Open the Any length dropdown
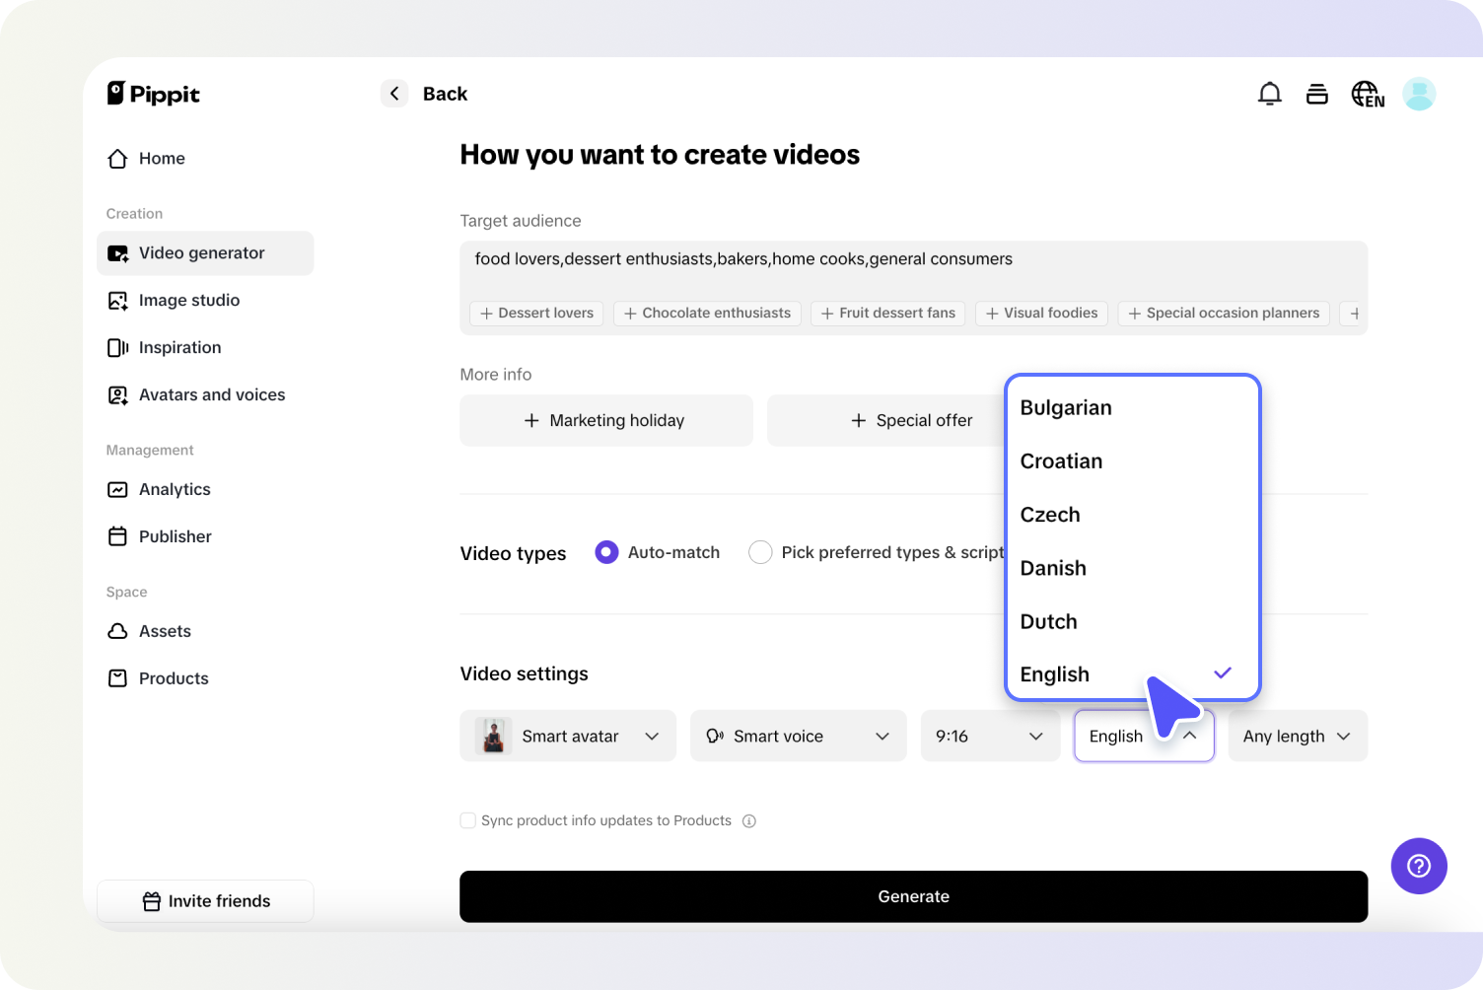 [1297, 736]
